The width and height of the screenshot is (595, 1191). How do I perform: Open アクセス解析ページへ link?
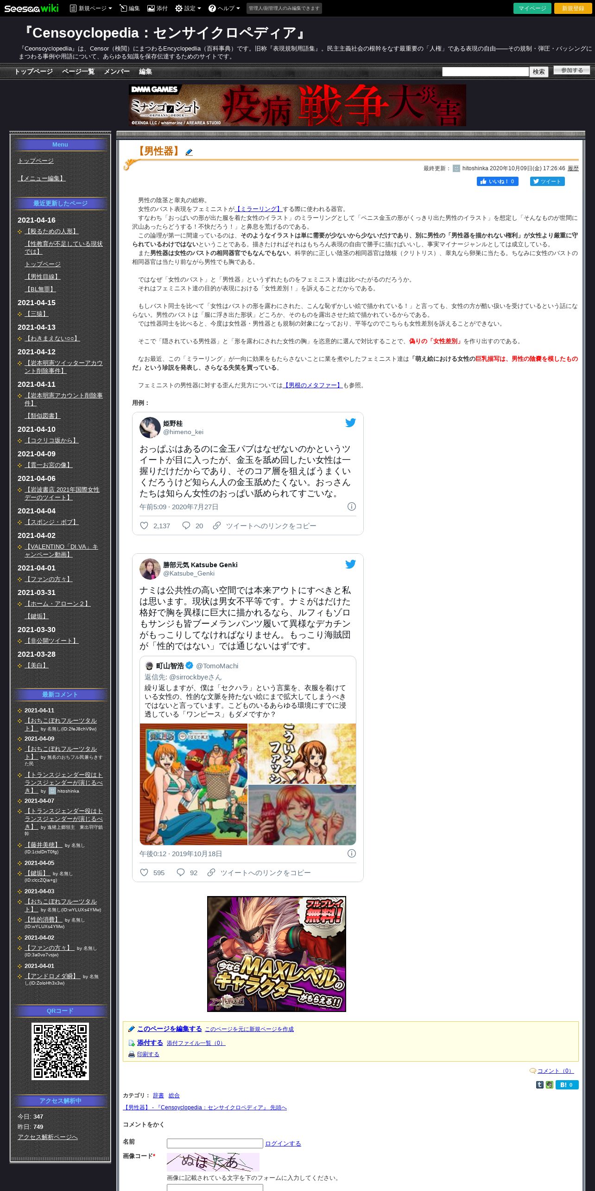pyautogui.click(x=48, y=1137)
